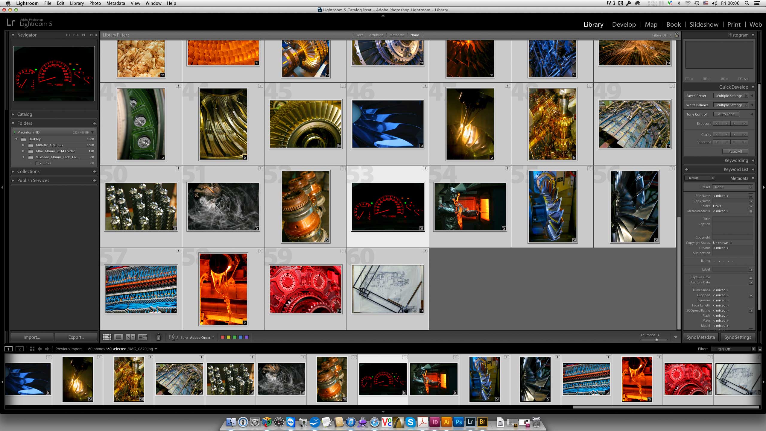Switch to Grid view icon
766x431 pixels.
107,337
